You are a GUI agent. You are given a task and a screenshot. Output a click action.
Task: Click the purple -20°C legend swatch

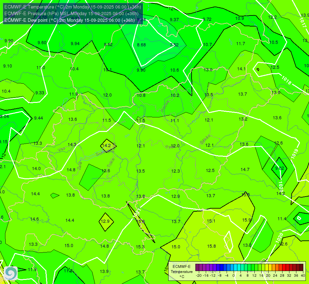tap(197, 268)
